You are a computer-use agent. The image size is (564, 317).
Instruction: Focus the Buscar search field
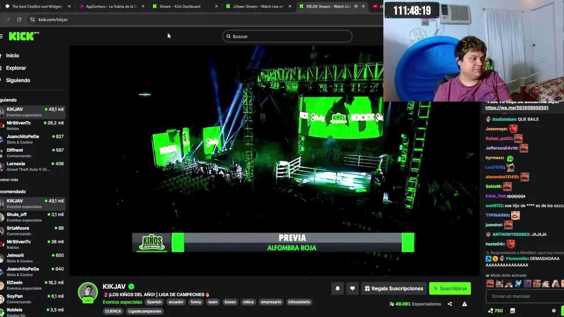(x=287, y=36)
